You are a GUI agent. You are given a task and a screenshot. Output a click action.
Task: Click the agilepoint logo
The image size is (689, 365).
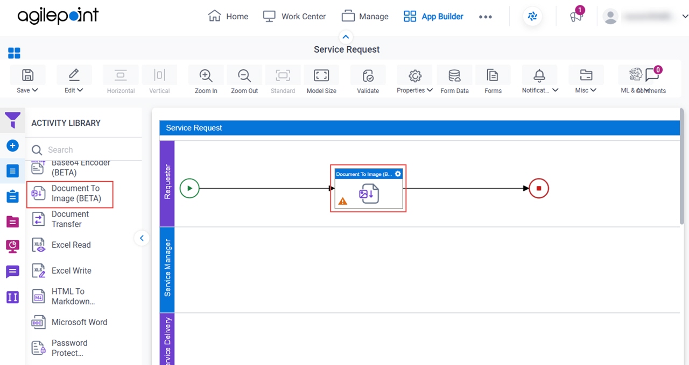coord(58,17)
